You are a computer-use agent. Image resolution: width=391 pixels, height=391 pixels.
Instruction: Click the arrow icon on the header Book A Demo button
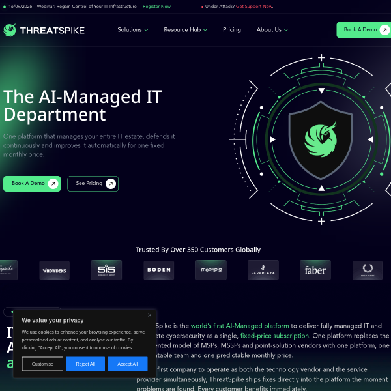tap(384, 30)
